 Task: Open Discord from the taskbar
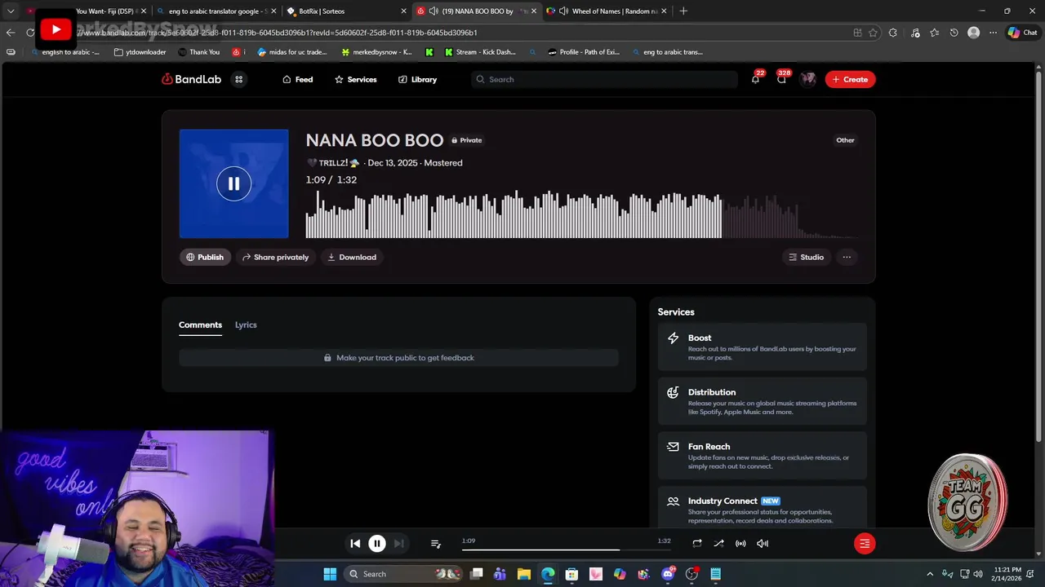click(x=668, y=574)
